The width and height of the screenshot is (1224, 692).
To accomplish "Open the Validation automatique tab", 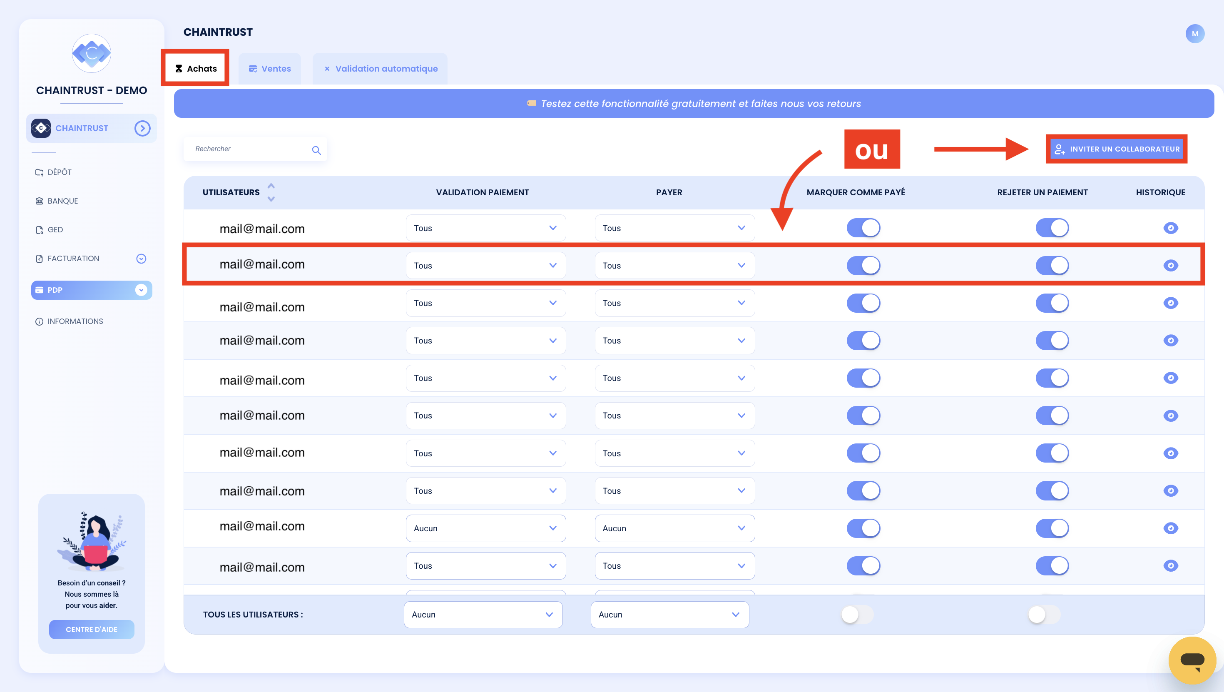I will coord(380,68).
